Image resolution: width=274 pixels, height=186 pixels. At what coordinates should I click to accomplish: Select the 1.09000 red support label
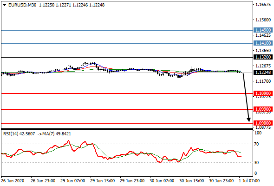click(x=263, y=123)
